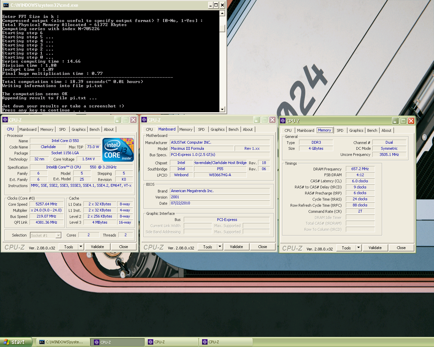
Task: Click the Core Voltage value 1.544 V
Action: 88,159
